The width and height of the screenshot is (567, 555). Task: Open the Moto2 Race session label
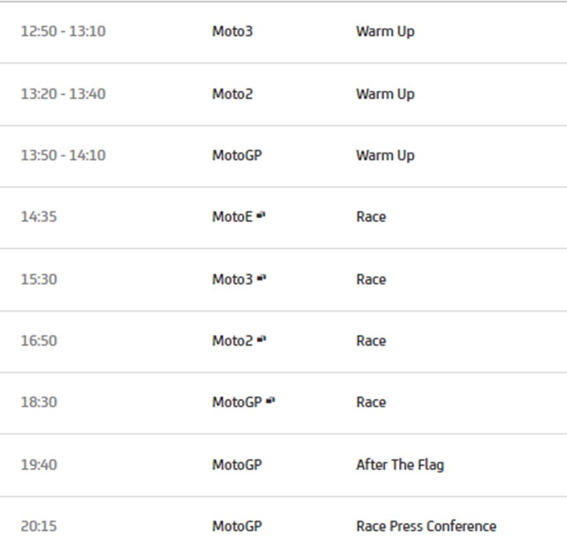click(x=371, y=341)
